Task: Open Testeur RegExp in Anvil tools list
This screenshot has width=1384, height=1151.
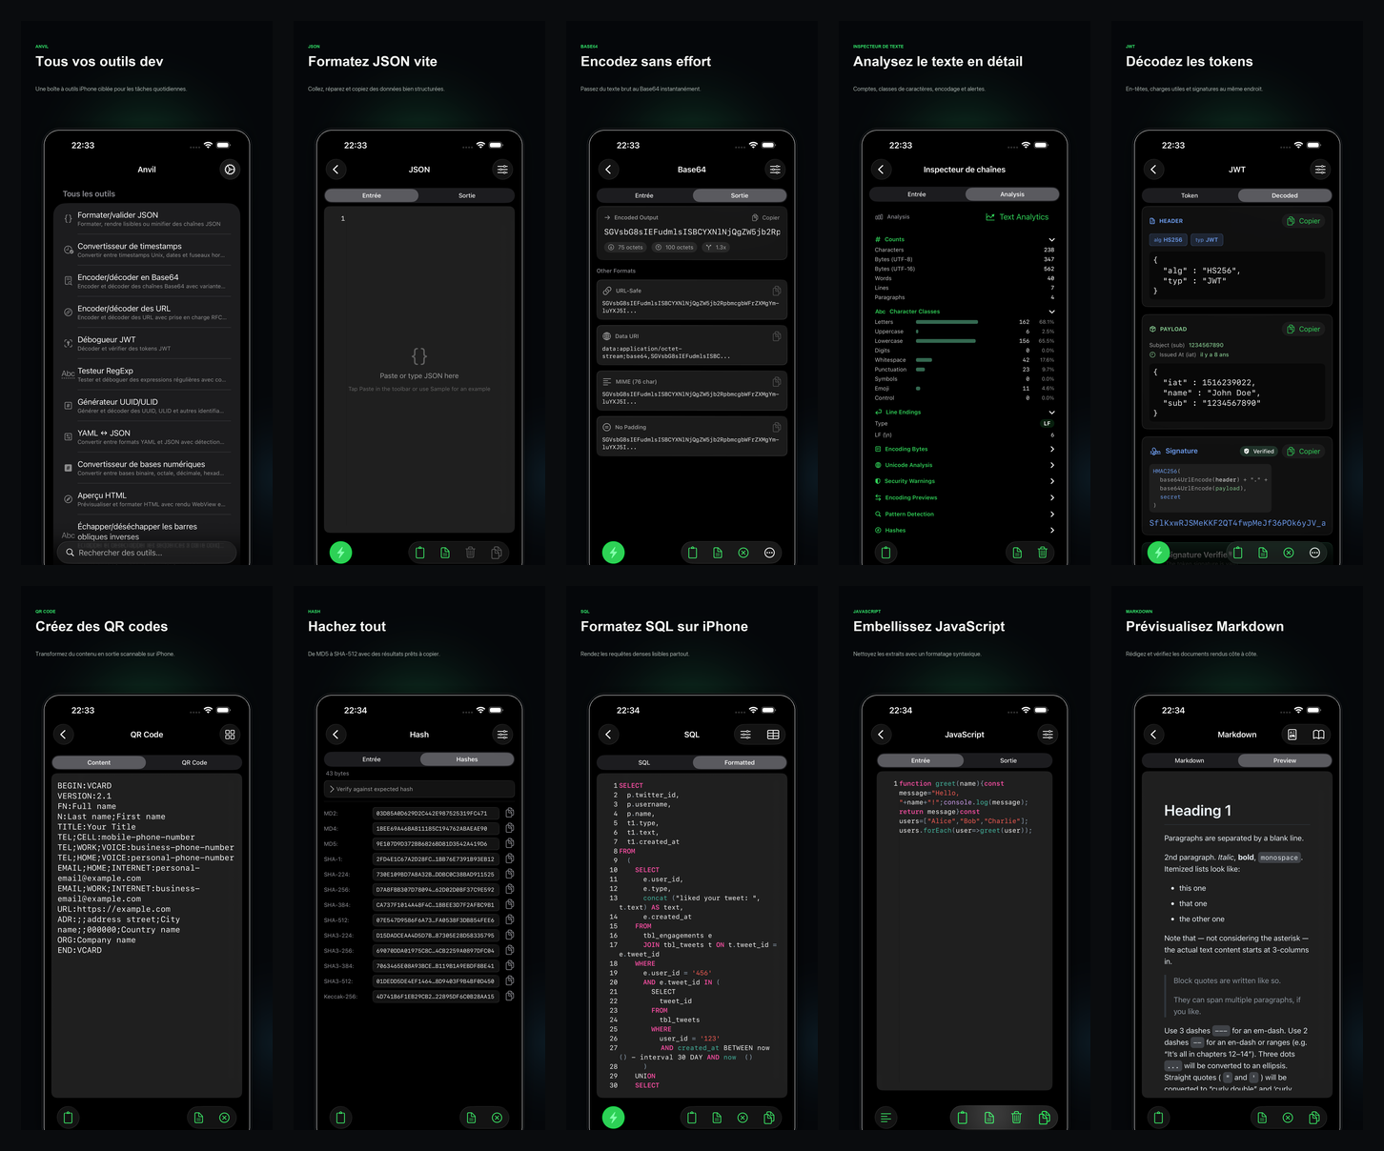Action: tap(147, 374)
